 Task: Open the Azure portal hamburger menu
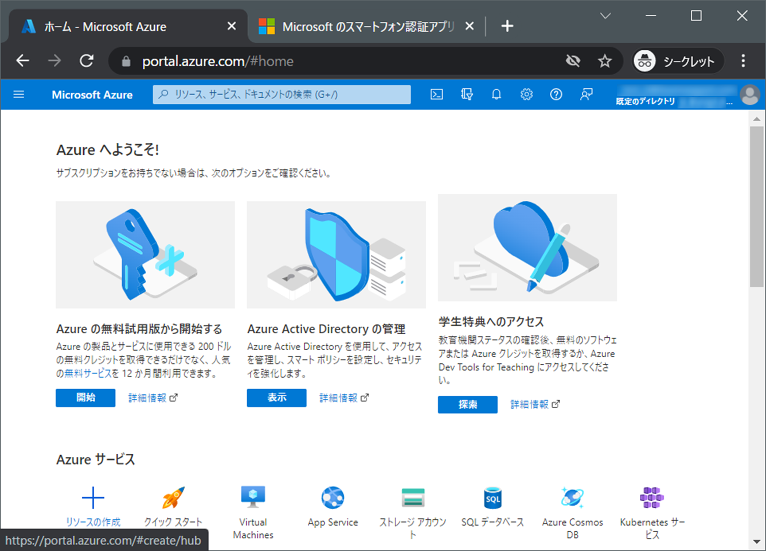(x=19, y=94)
